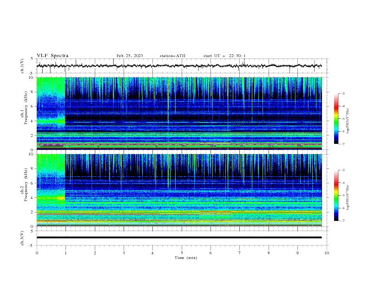Click "-3" on the ch.1 color bar

[342, 93]
